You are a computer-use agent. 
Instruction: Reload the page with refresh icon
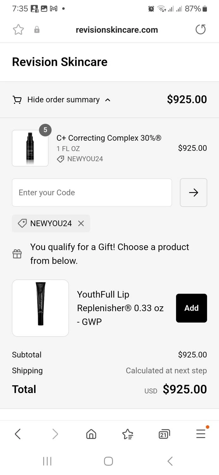[200, 30]
